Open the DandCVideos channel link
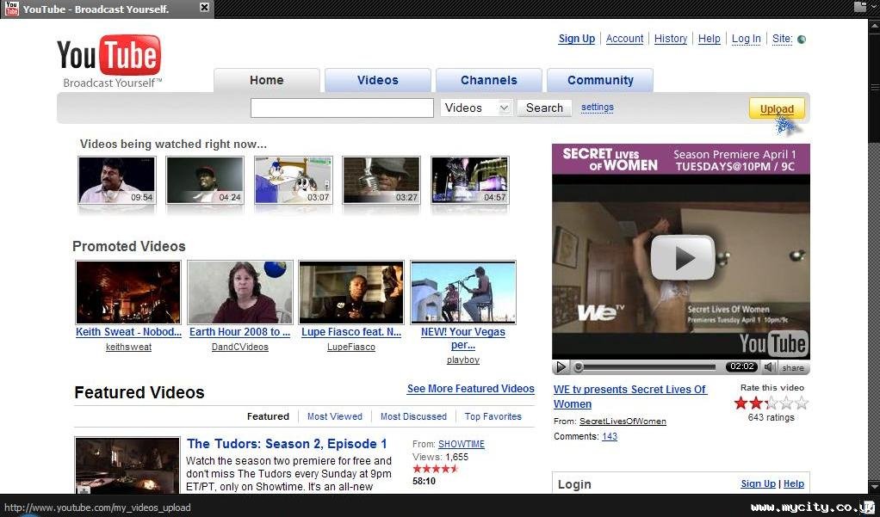Viewport: 880px width, 517px height. click(x=239, y=347)
